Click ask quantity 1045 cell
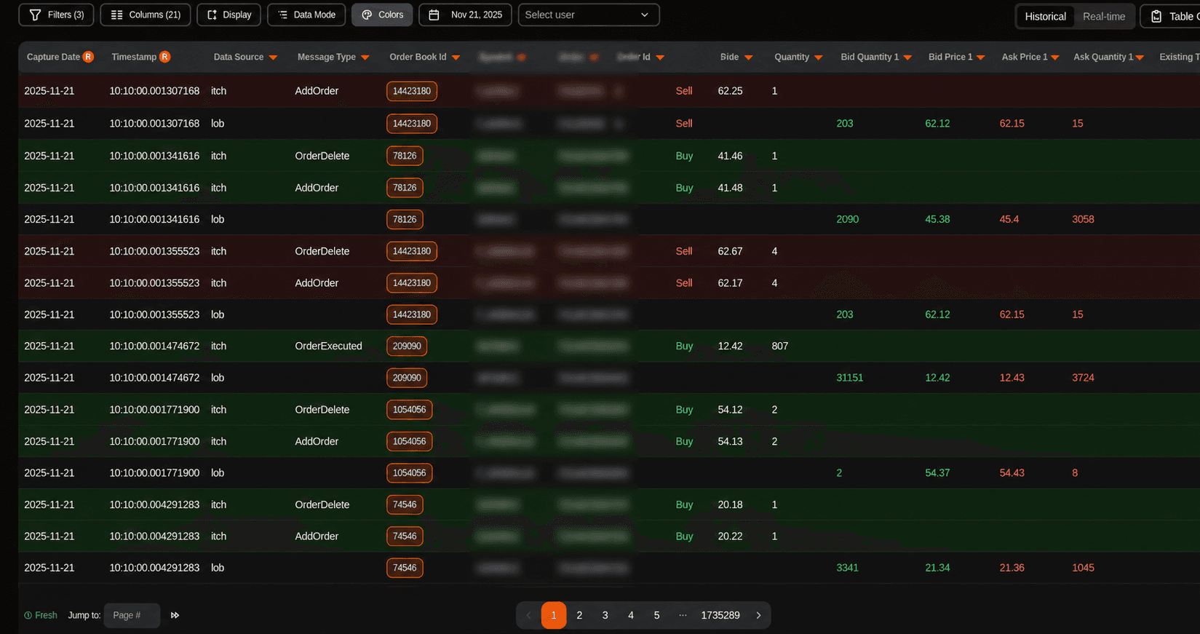 click(1083, 568)
